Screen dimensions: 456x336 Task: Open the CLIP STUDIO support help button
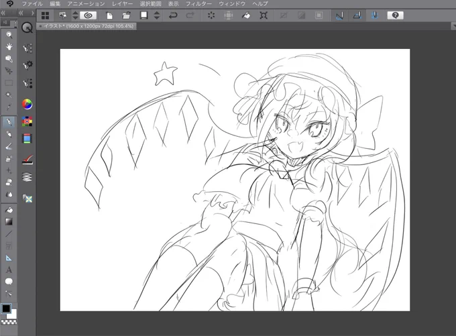point(395,15)
